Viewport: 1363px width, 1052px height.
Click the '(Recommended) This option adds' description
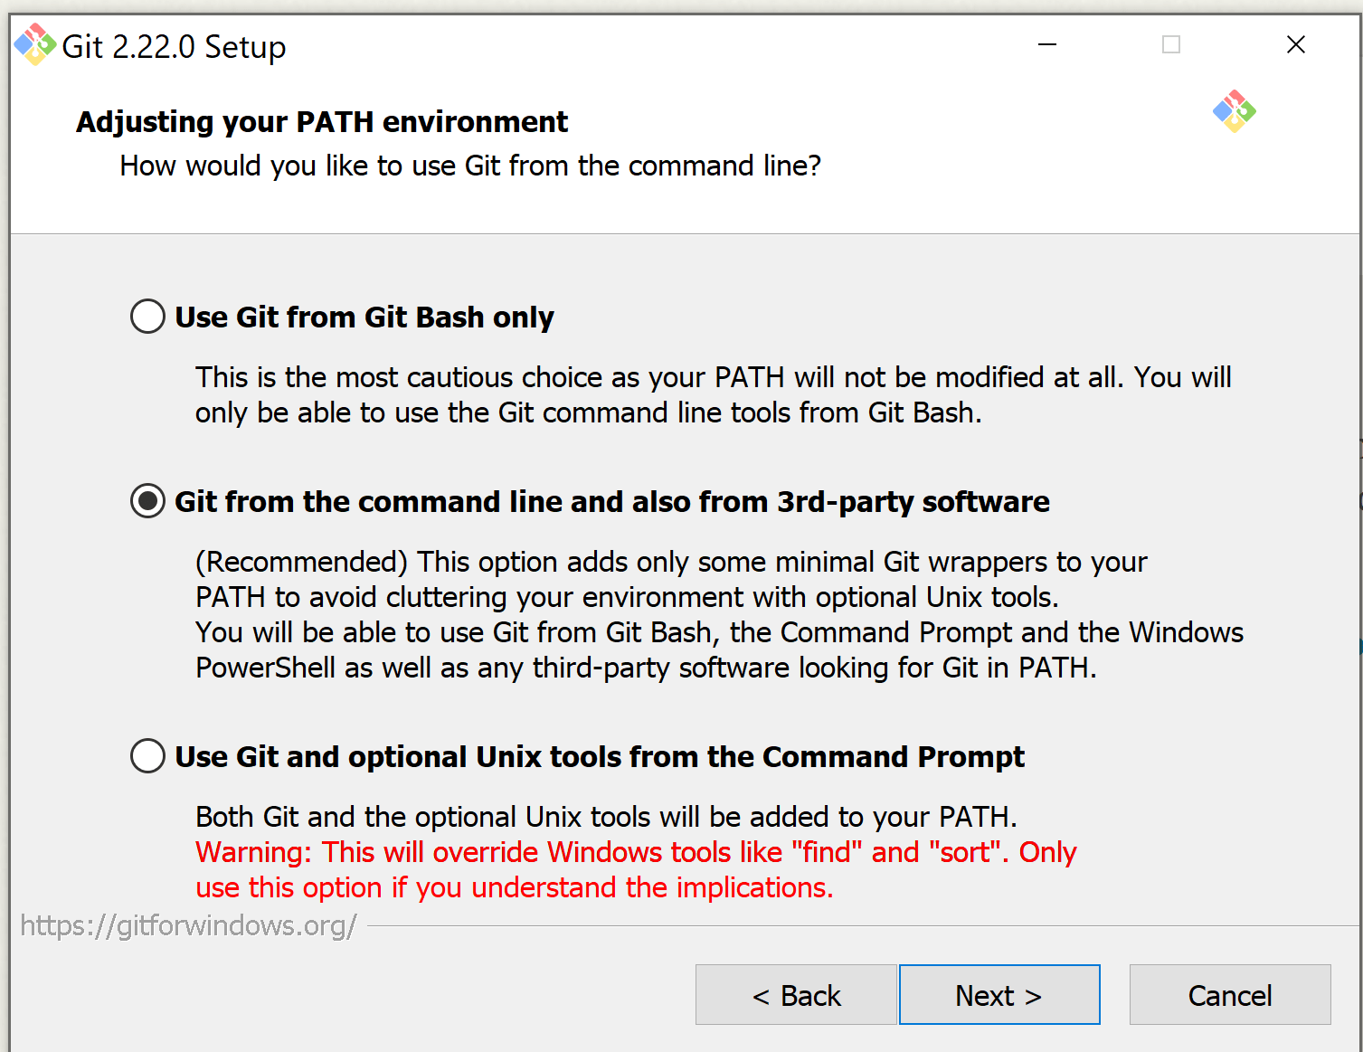click(x=671, y=562)
